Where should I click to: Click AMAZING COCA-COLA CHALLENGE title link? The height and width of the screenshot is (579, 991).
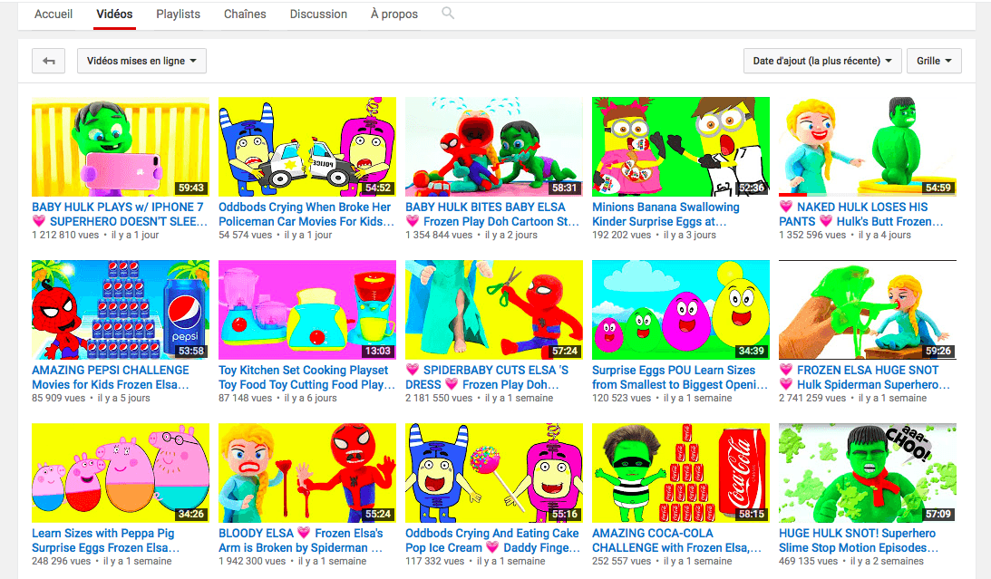676,540
